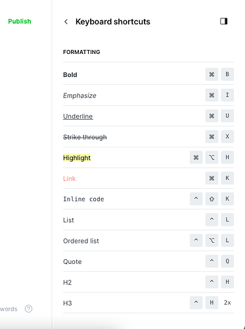This screenshot has height=329, width=245.
Task: Click the K key icon in Link row
Action: click(227, 178)
